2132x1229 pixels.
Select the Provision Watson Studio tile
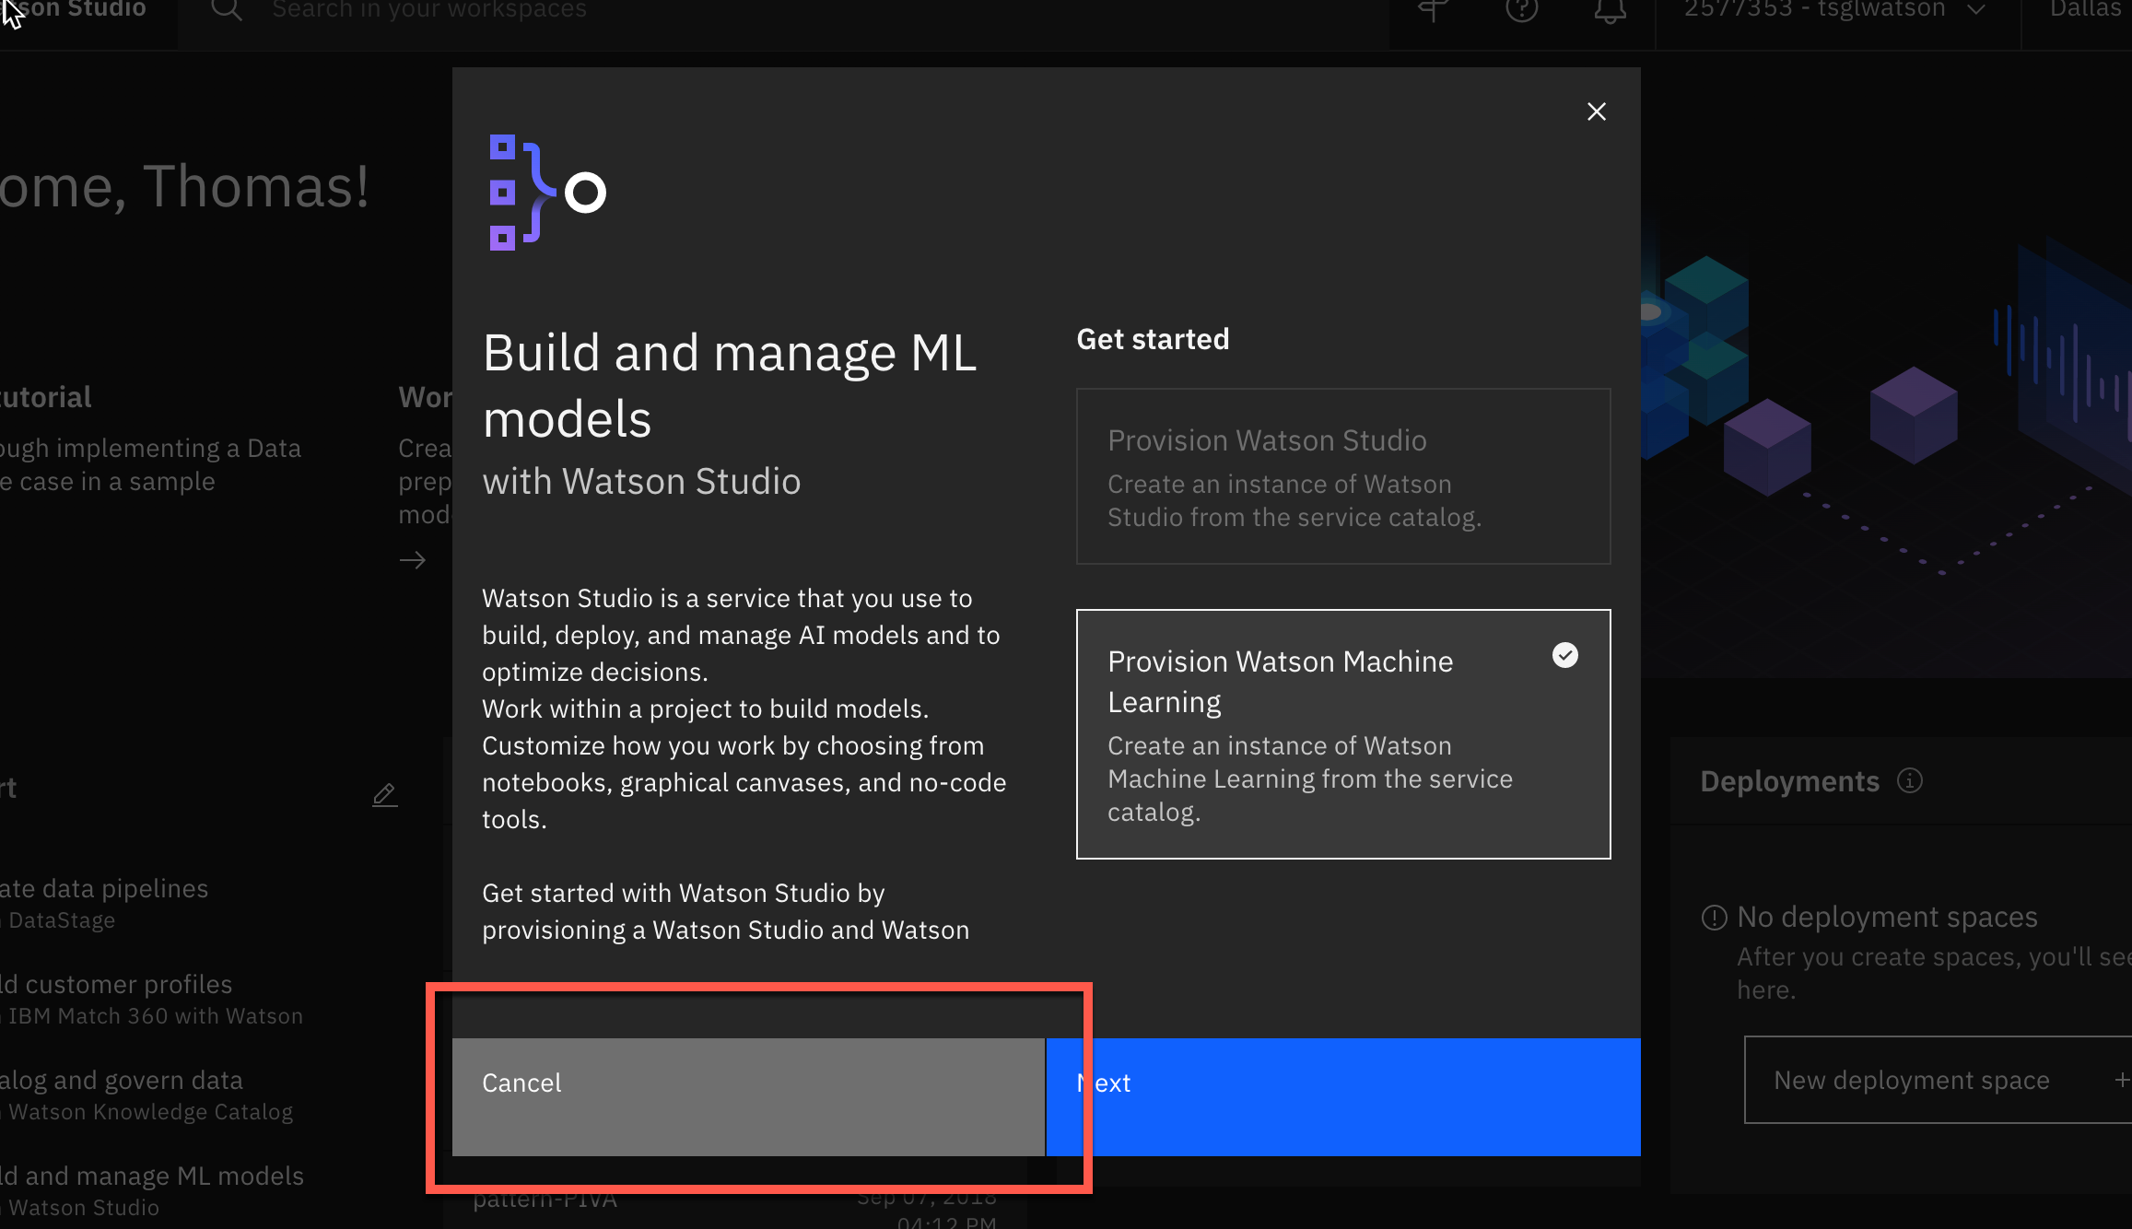point(1342,476)
